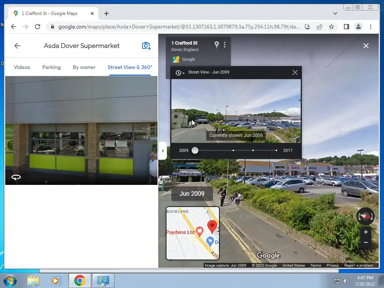Open Chrome three-dot menu
Screen dimensions: 384x288
point(370,27)
